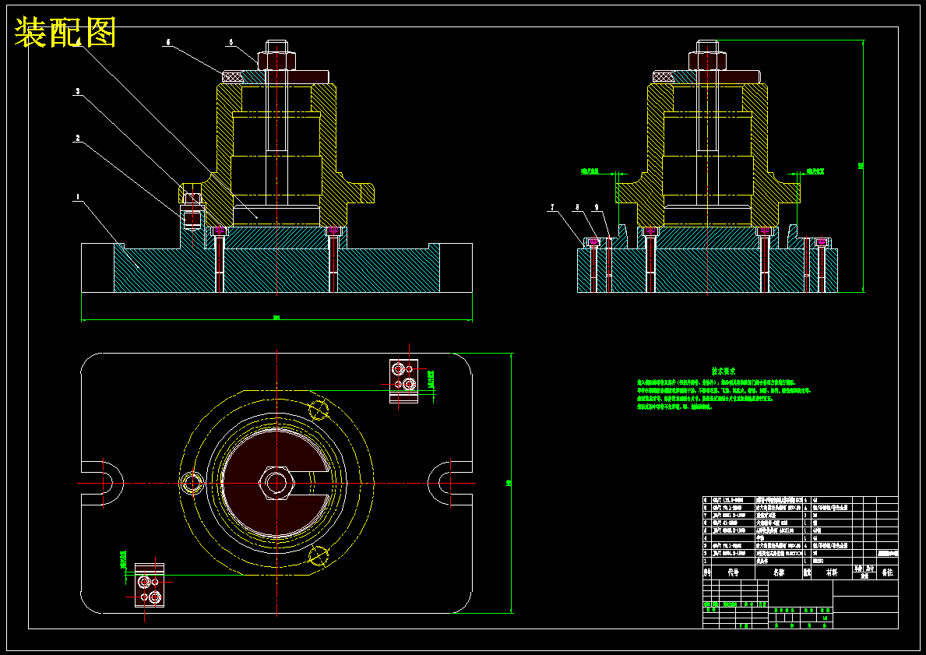
Task: Select the right U-shaped slot in plan view
Action: [x=450, y=483]
